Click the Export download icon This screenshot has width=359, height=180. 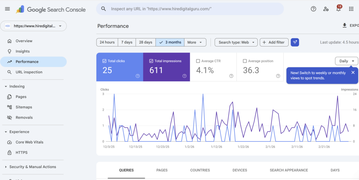tap(345, 26)
